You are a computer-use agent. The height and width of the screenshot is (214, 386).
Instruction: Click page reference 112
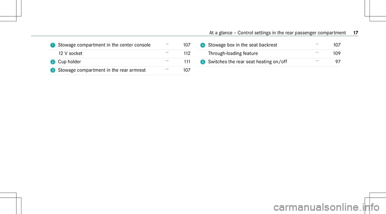click(x=187, y=53)
